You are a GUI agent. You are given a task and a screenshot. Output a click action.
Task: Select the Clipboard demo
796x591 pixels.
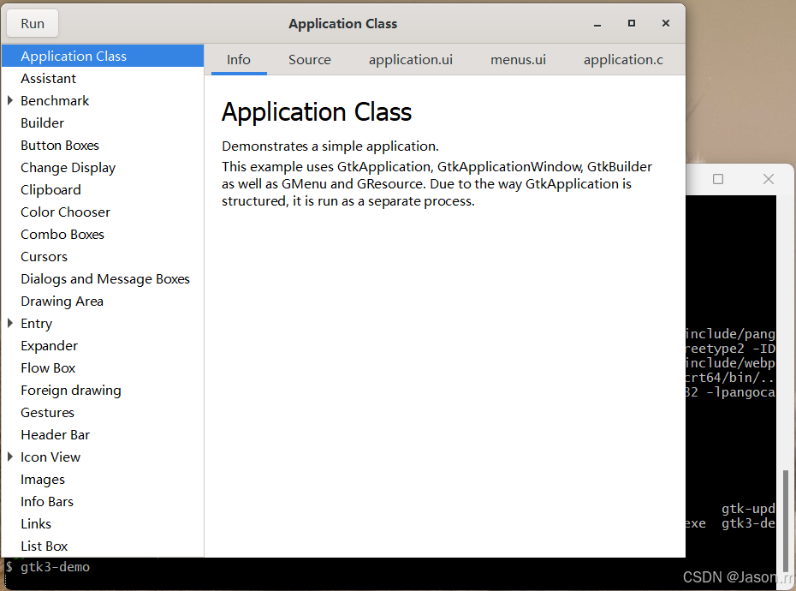(x=103, y=189)
